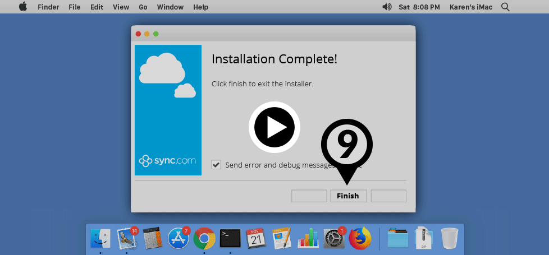Launch Firefox from the dock

pos(360,238)
